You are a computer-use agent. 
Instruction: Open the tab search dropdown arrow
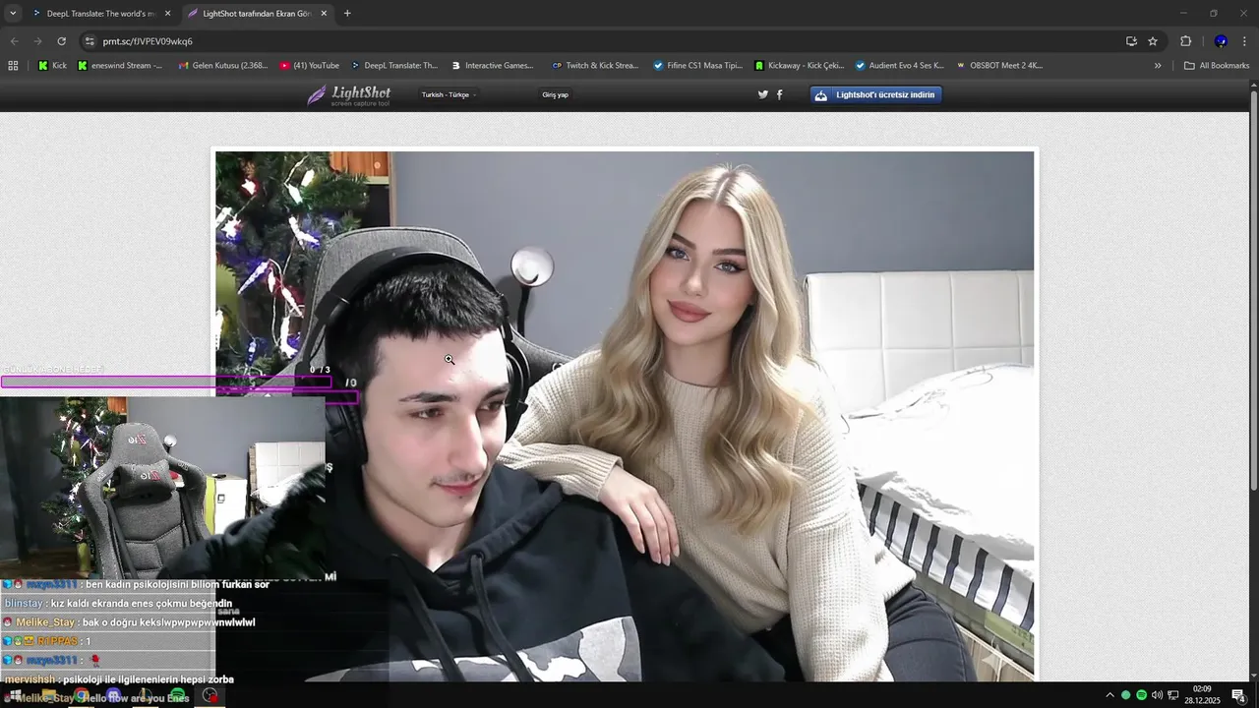pyautogui.click(x=13, y=14)
